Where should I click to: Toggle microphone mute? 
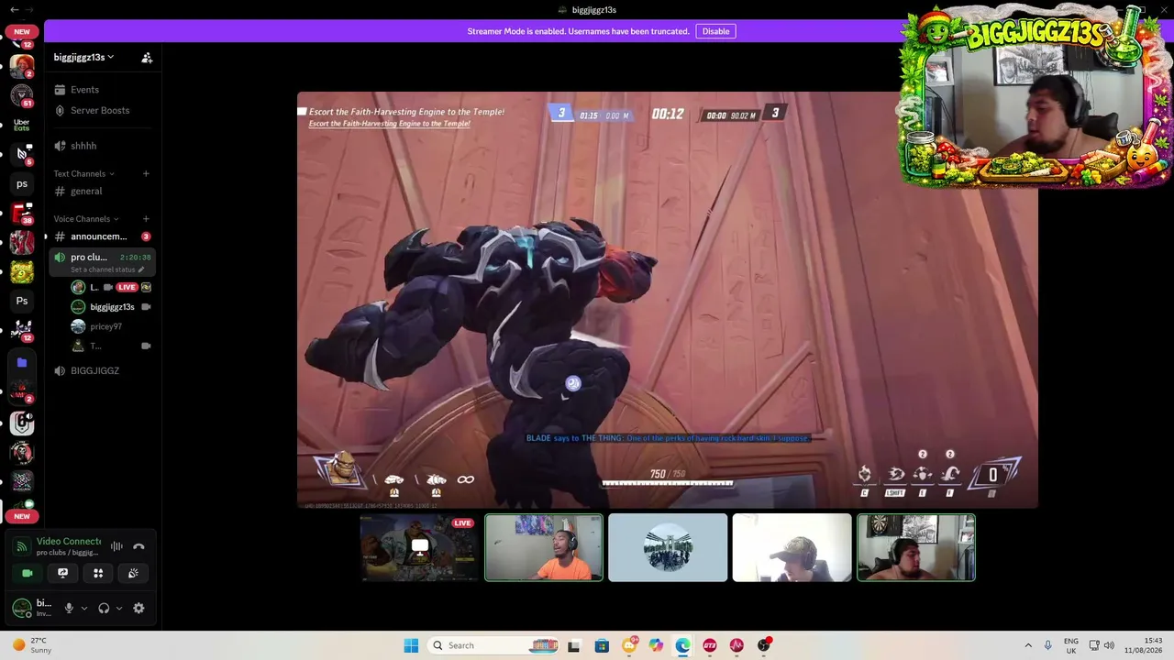[x=68, y=608]
